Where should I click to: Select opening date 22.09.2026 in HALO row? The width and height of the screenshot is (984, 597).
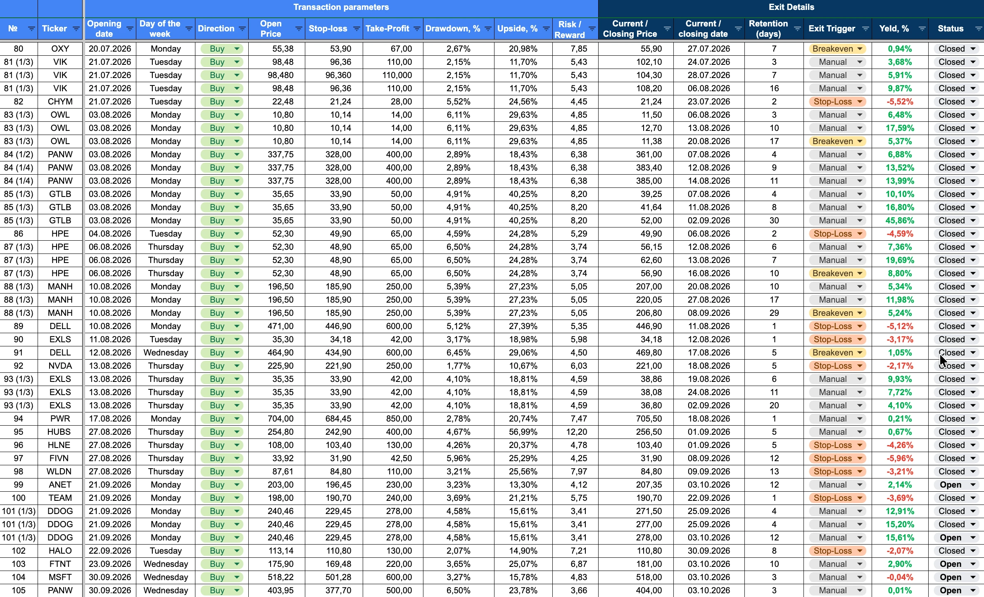point(110,551)
